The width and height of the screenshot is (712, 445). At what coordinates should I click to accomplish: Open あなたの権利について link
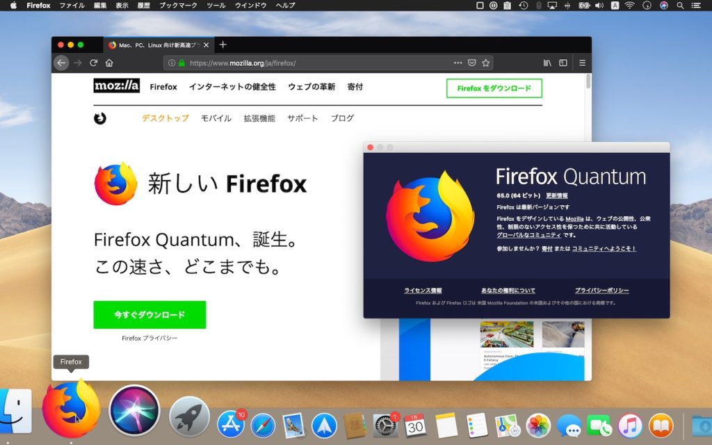coord(508,291)
